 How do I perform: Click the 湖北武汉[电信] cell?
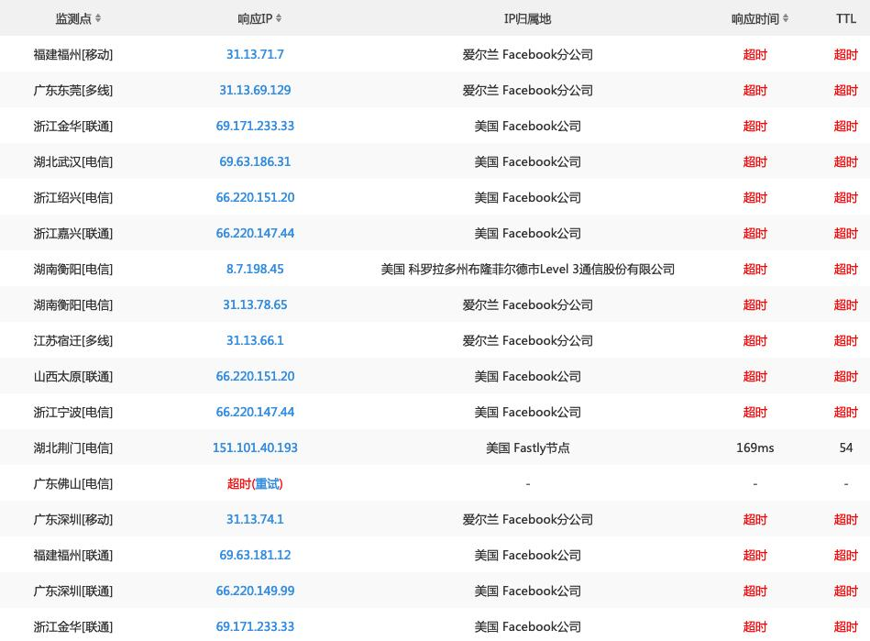tap(73, 161)
